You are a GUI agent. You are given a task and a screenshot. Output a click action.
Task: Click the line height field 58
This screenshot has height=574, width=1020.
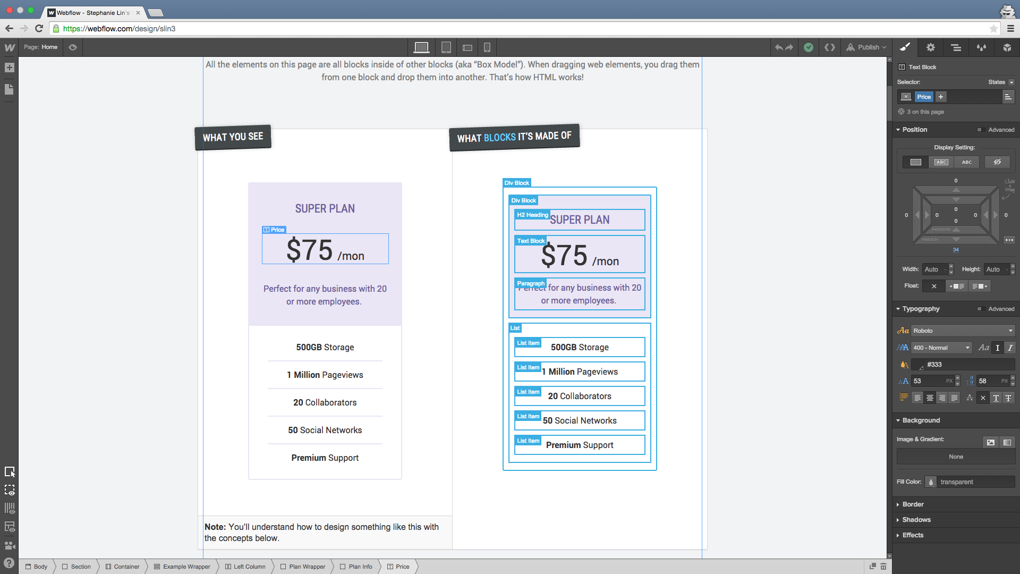[992, 381]
